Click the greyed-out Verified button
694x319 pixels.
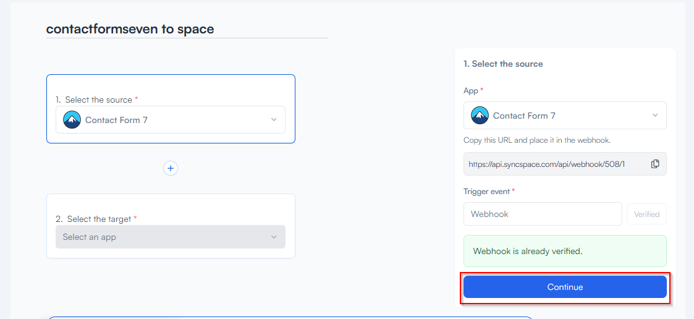[x=646, y=214]
